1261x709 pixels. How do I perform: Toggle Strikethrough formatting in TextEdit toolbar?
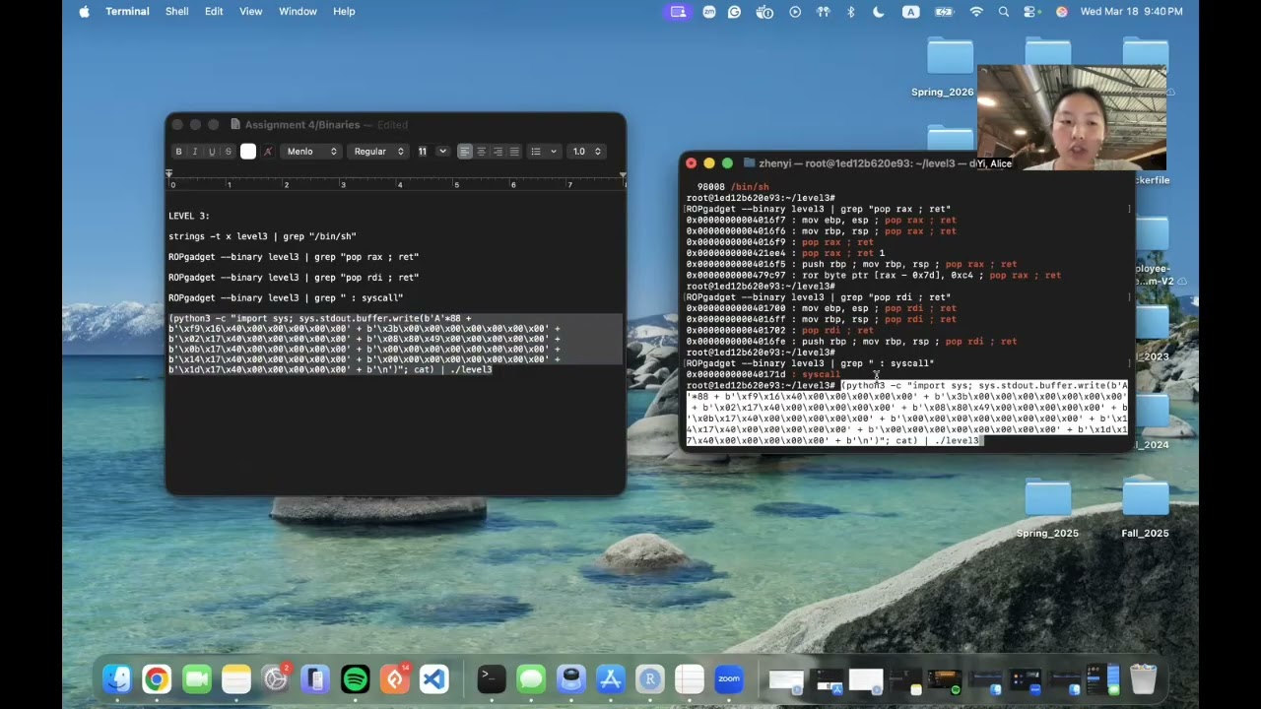[x=228, y=152]
